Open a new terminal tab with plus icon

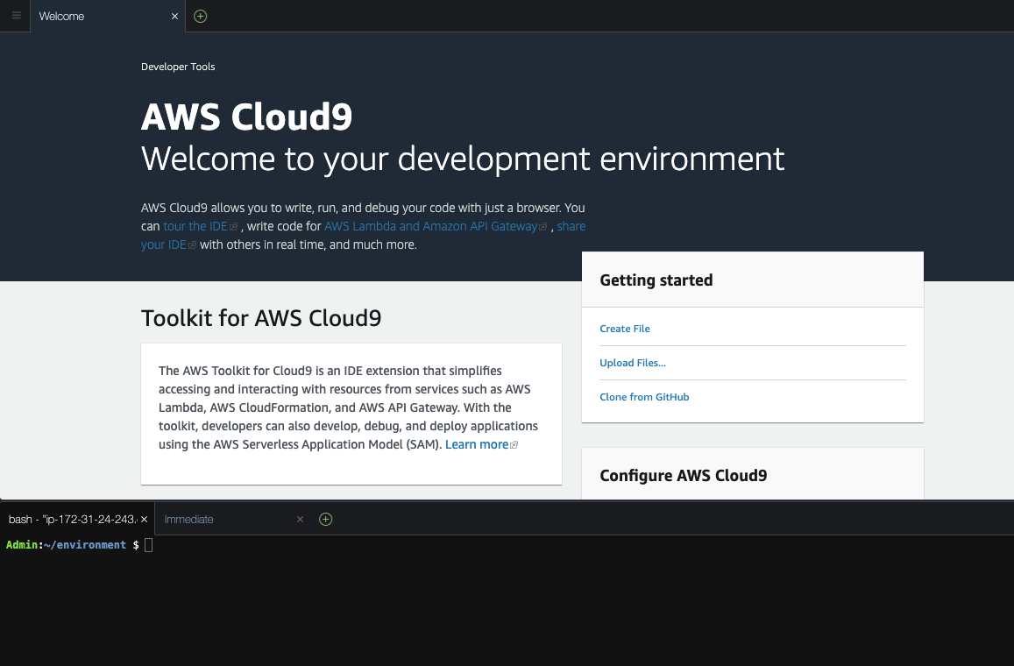click(x=325, y=519)
